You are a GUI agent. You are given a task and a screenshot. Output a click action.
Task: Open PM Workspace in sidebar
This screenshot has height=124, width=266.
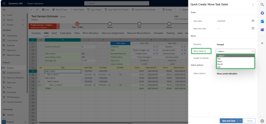click(x=14, y=97)
